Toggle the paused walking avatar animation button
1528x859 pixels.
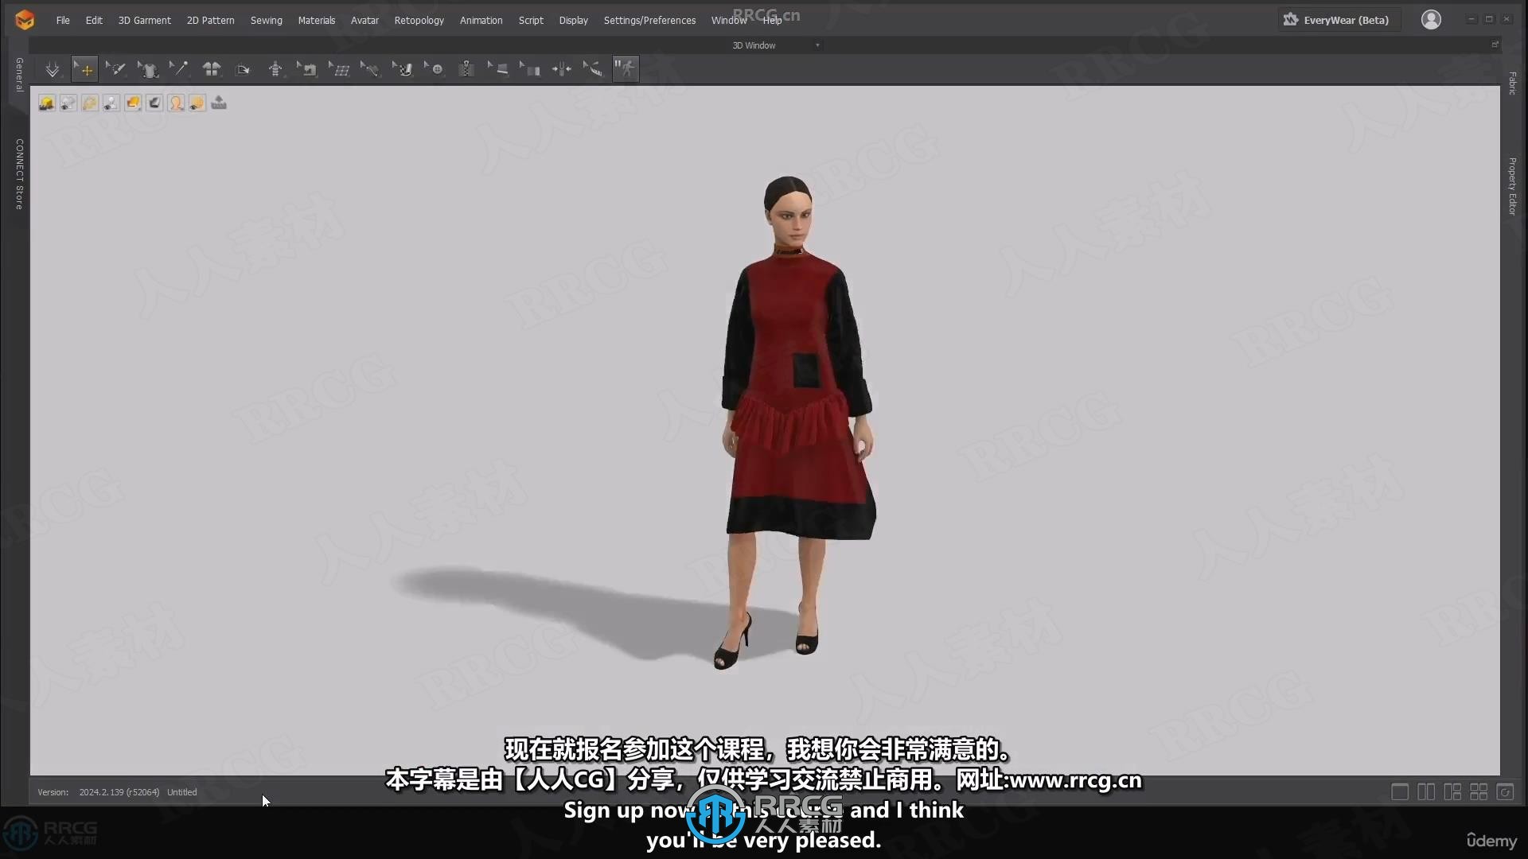pos(626,69)
